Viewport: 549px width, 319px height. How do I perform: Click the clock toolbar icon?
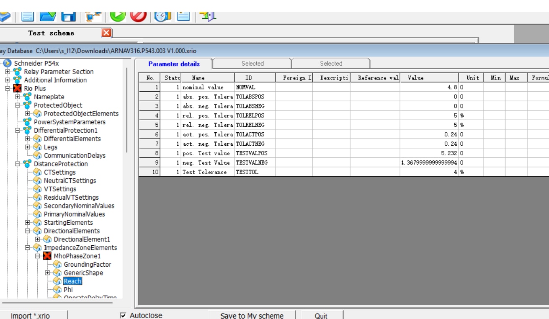click(162, 16)
